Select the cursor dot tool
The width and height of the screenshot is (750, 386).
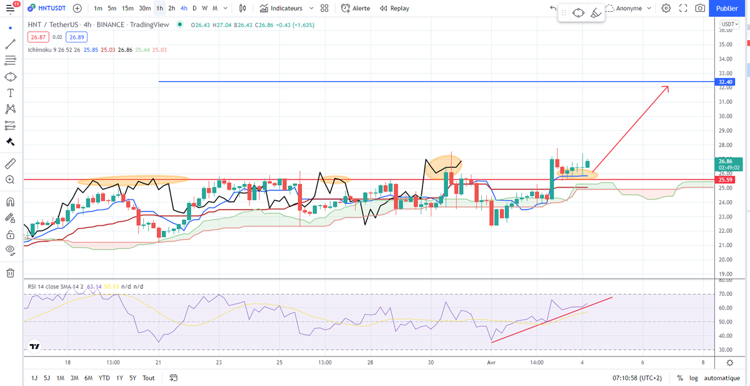(10, 29)
